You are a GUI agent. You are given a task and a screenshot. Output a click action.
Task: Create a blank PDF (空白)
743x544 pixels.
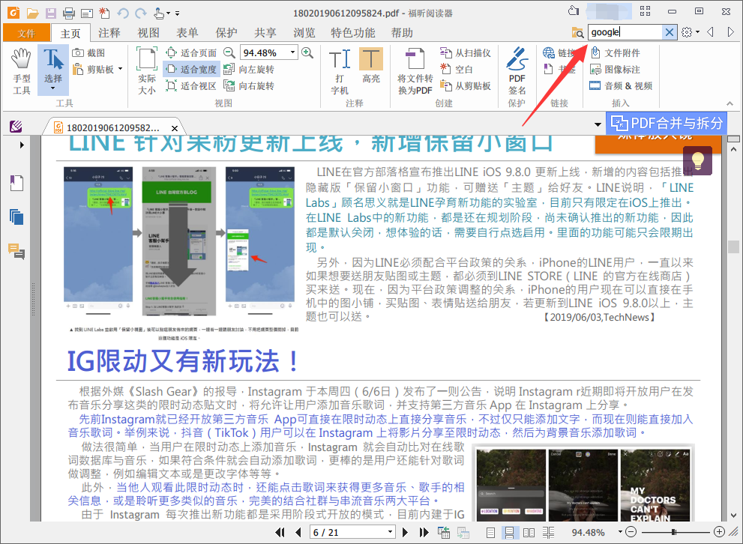click(457, 70)
